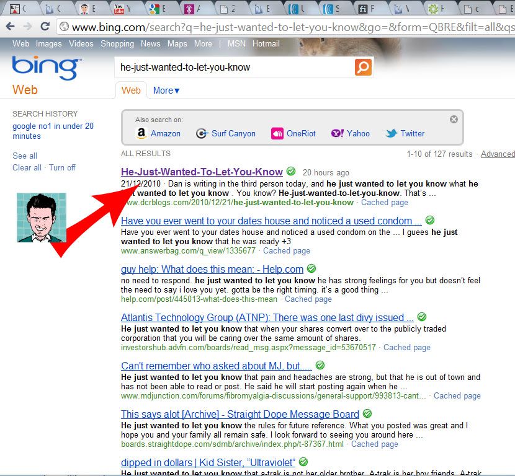Image resolution: width=515 pixels, height=476 pixels.
Task: Click the browser reload button
Action: [x=45, y=27]
